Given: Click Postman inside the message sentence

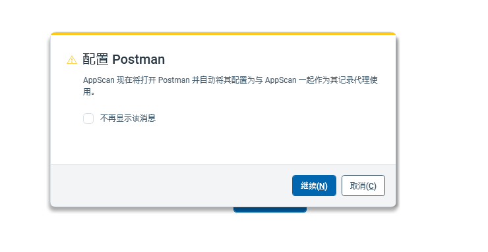Looking at the screenshot, I should (x=174, y=80).
